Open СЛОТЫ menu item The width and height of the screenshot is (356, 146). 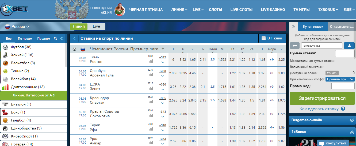[215, 10]
